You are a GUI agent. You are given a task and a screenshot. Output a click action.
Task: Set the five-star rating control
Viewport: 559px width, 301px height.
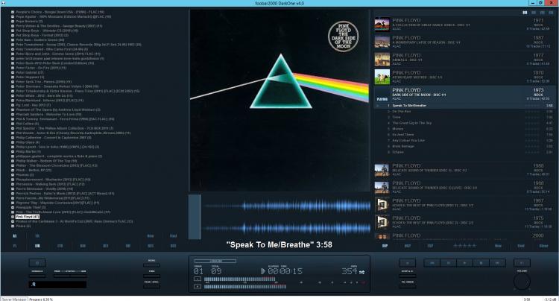click(464, 246)
